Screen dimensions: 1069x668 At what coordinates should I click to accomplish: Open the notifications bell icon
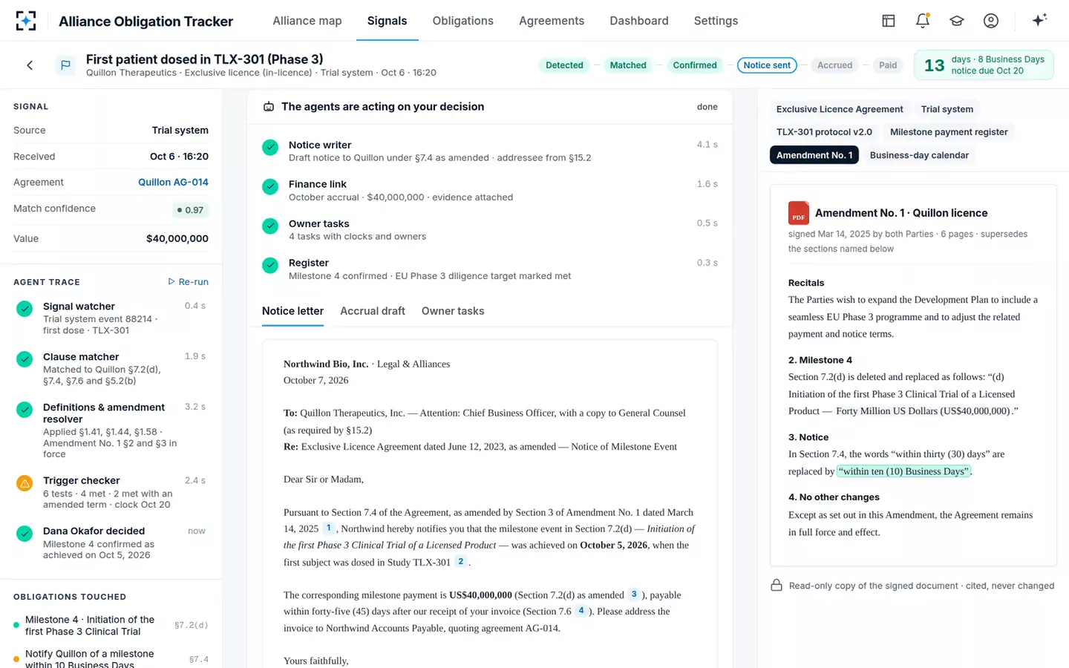tap(923, 21)
